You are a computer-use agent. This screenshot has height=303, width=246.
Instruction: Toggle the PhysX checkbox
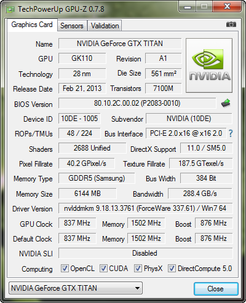pos(138,269)
